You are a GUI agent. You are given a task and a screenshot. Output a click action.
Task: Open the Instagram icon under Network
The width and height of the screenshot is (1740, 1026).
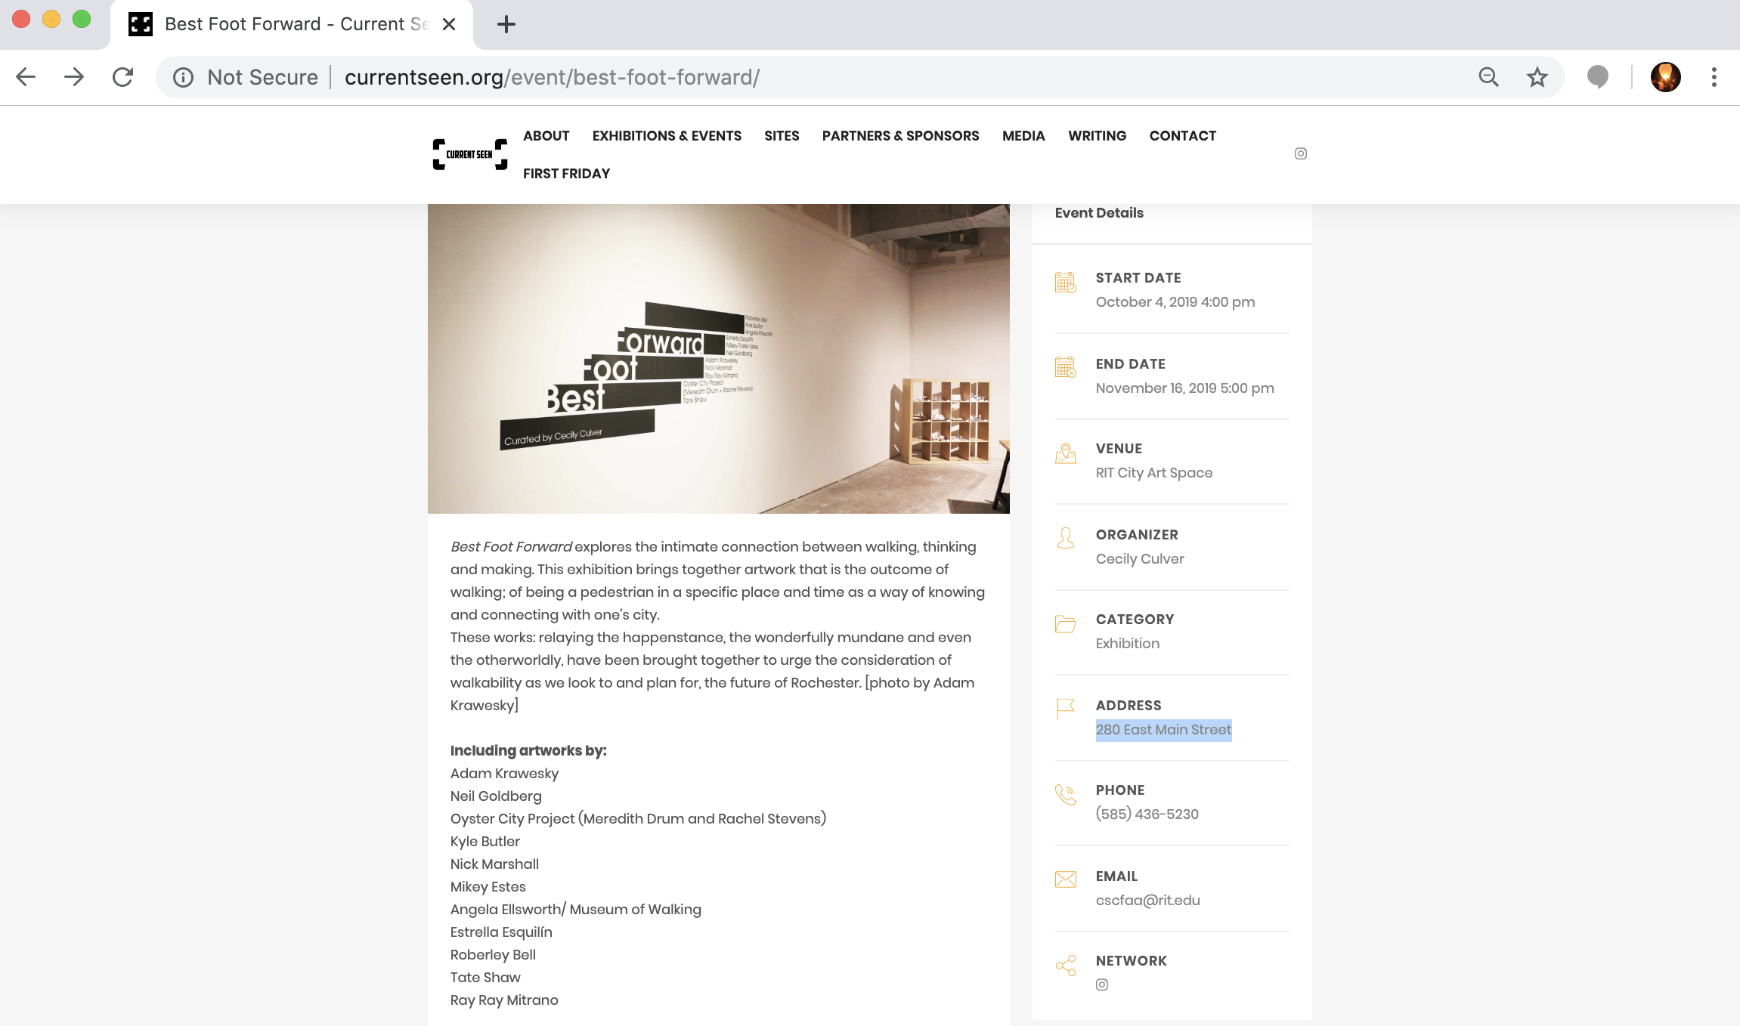[1102, 984]
